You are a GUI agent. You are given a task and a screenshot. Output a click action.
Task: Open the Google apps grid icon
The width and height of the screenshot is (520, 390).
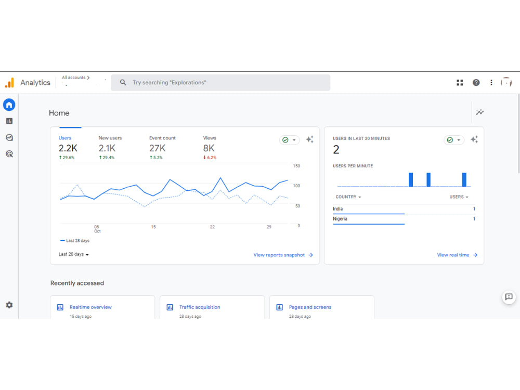click(x=459, y=82)
